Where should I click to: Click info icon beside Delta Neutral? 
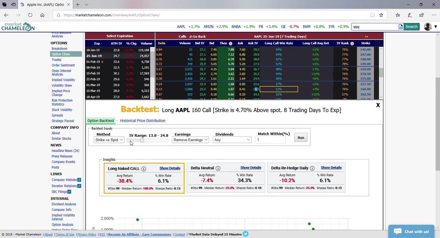[218, 168]
